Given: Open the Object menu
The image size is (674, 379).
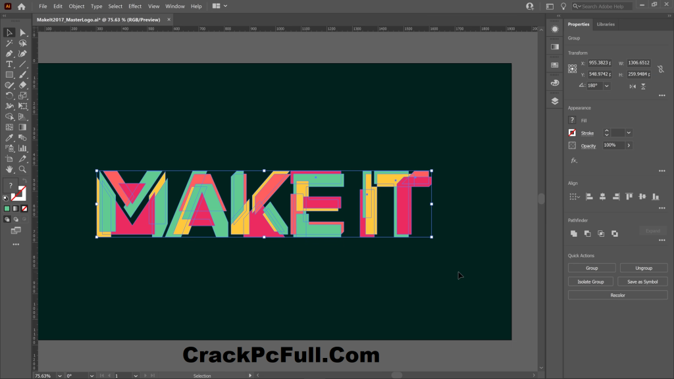Looking at the screenshot, I should [76, 7].
